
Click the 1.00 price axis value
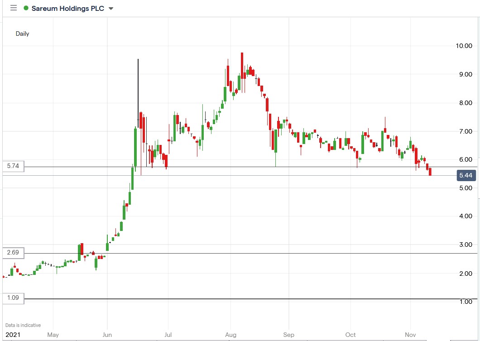pyautogui.click(x=466, y=302)
